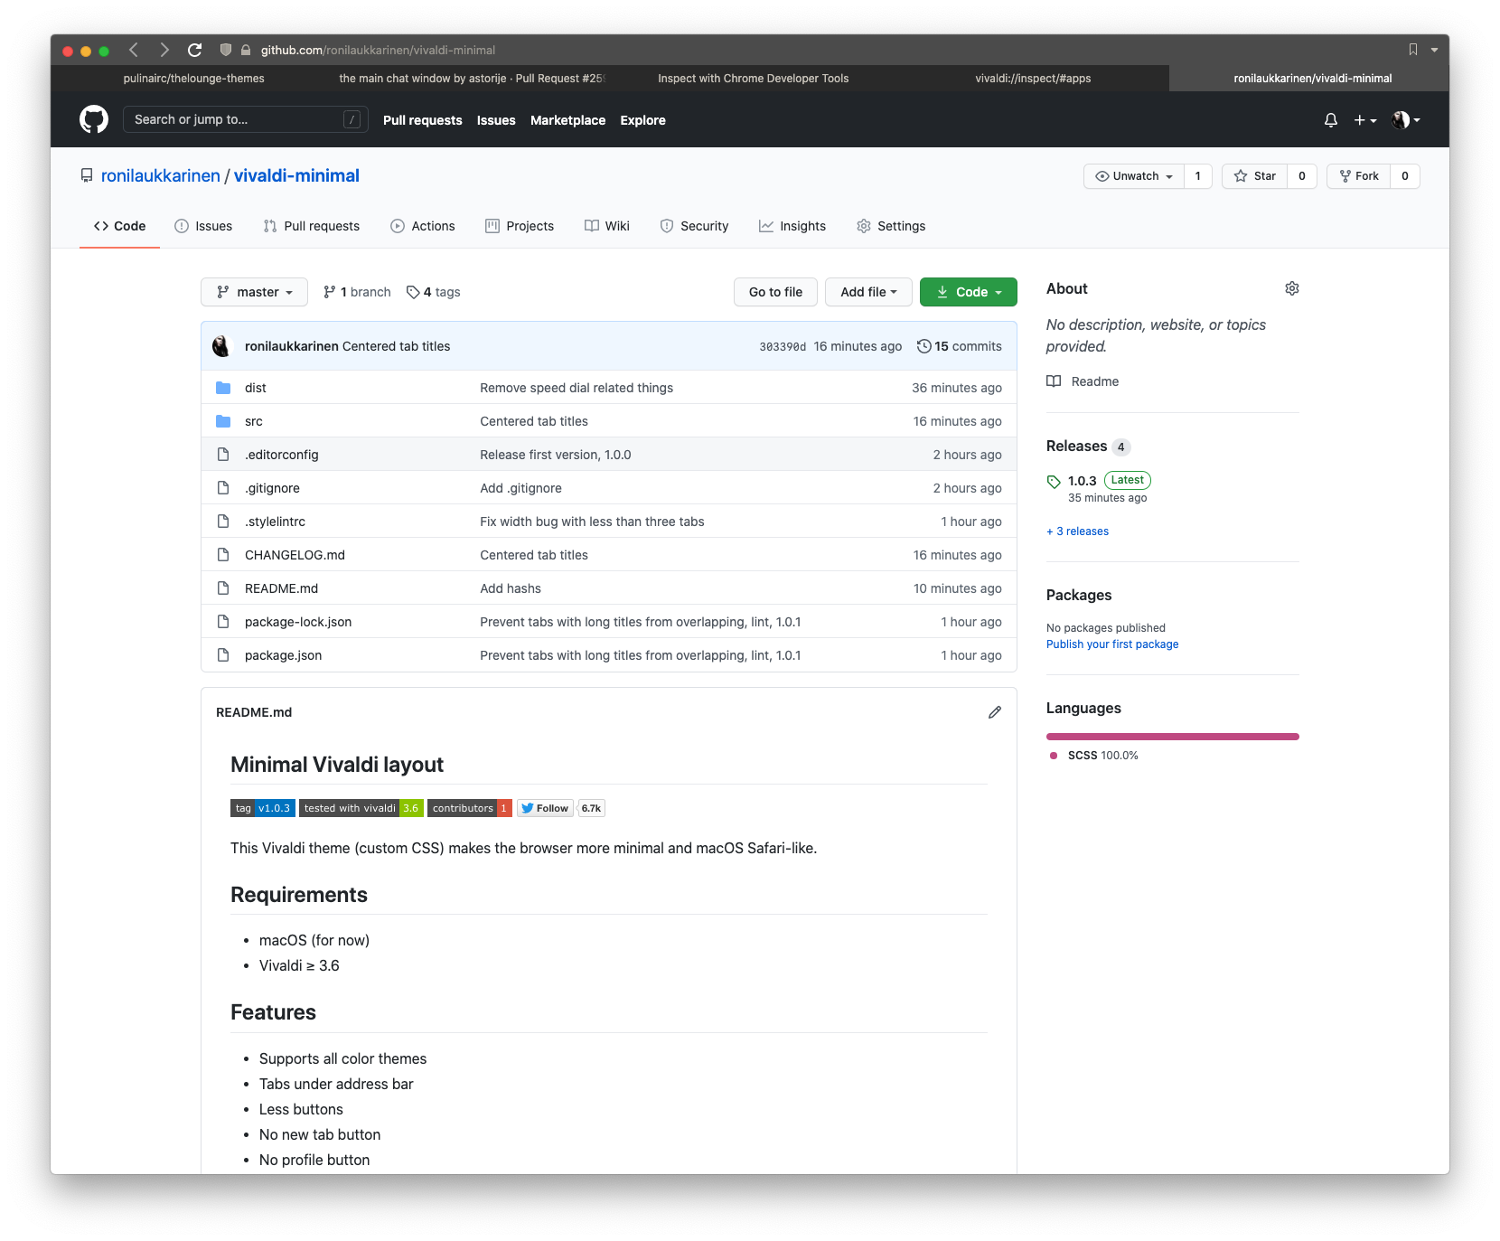Click the GitHub Octocat logo

tap(94, 119)
